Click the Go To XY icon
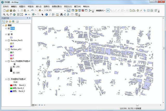Screen dimensions: 166x111 tap(68, 15)
